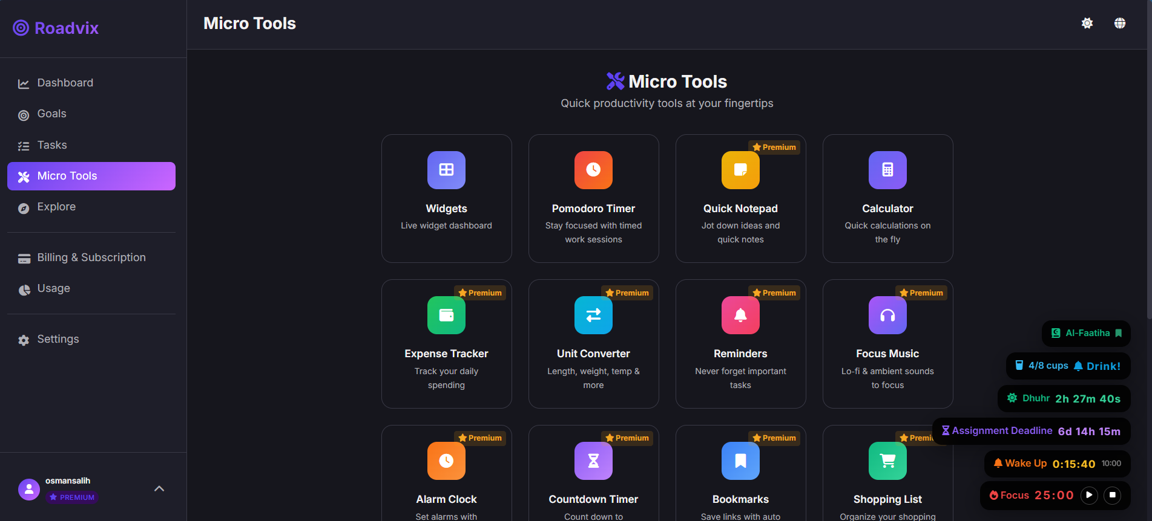Click Premium badge on Alarm Clock
Image resolution: width=1152 pixels, height=521 pixels.
pos(480,438)
